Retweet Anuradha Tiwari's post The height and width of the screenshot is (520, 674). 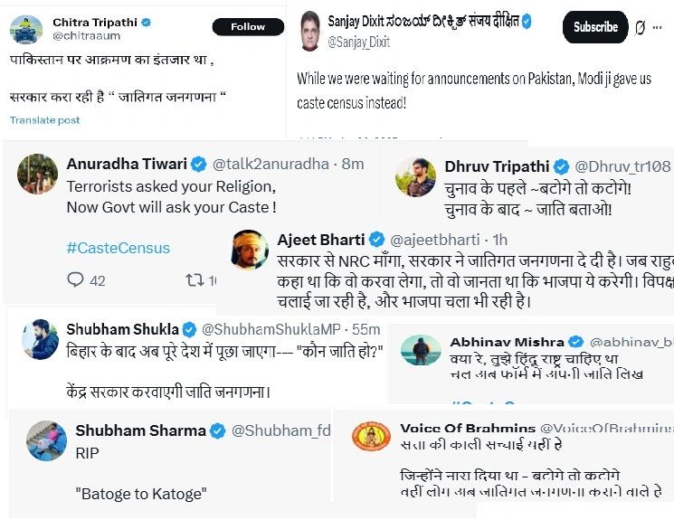click(194, 280)
